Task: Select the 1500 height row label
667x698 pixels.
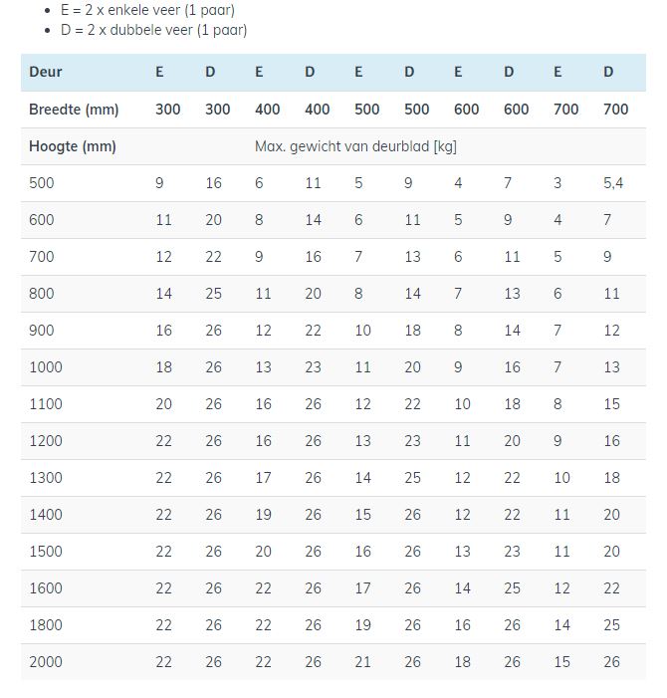Action: (45, 552)
